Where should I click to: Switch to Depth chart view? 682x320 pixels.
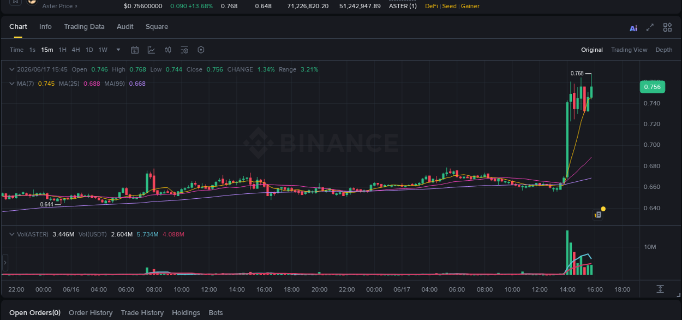[664, 50]
